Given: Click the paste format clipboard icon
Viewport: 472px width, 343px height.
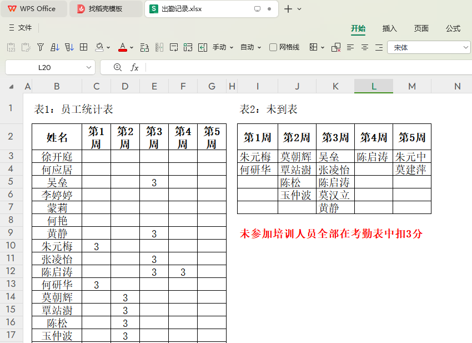Looking at the screenshot, I should [26, 47].
